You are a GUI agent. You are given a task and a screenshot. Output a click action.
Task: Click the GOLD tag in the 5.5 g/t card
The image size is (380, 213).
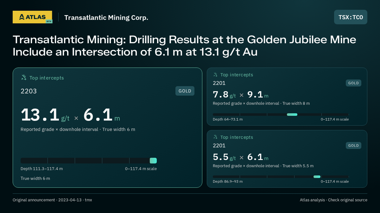pyautogui.click(x=353, y=145)
